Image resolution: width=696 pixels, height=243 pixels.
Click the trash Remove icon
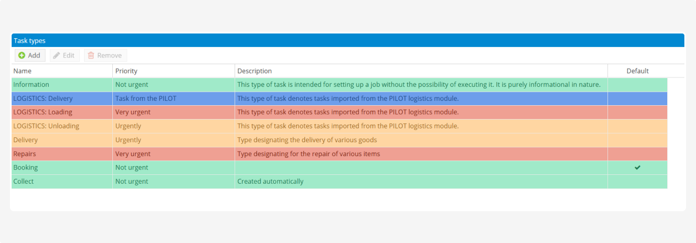pos(91,55)
